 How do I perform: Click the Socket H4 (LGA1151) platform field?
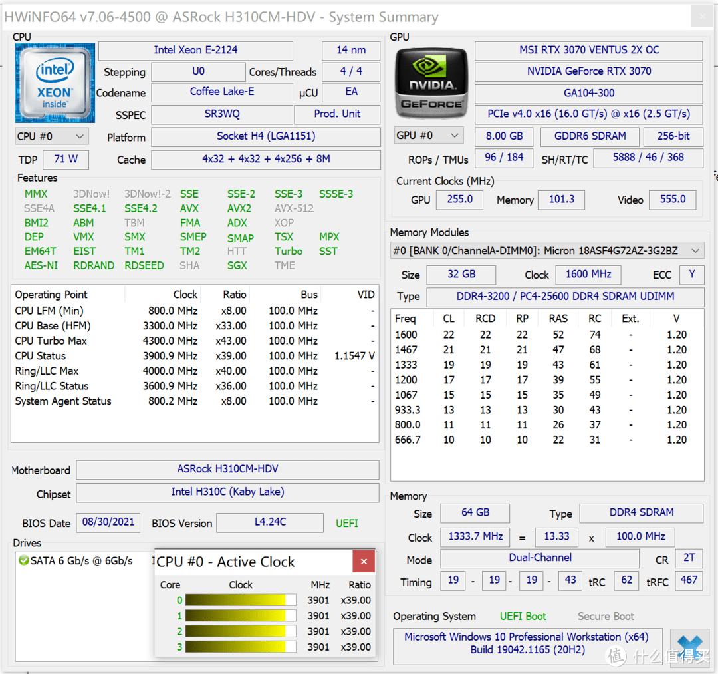[x=266, y=136]
